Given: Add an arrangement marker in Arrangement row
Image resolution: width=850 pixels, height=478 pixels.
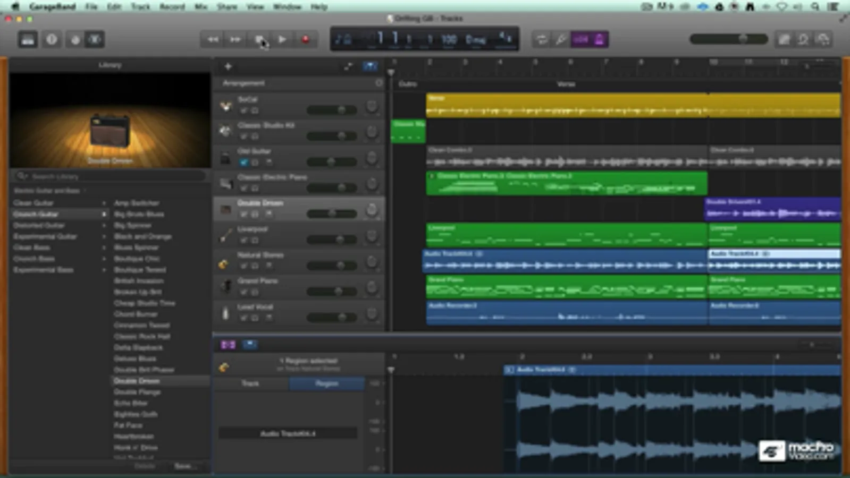Looking at the screenshot, I should tap(378, 83).
